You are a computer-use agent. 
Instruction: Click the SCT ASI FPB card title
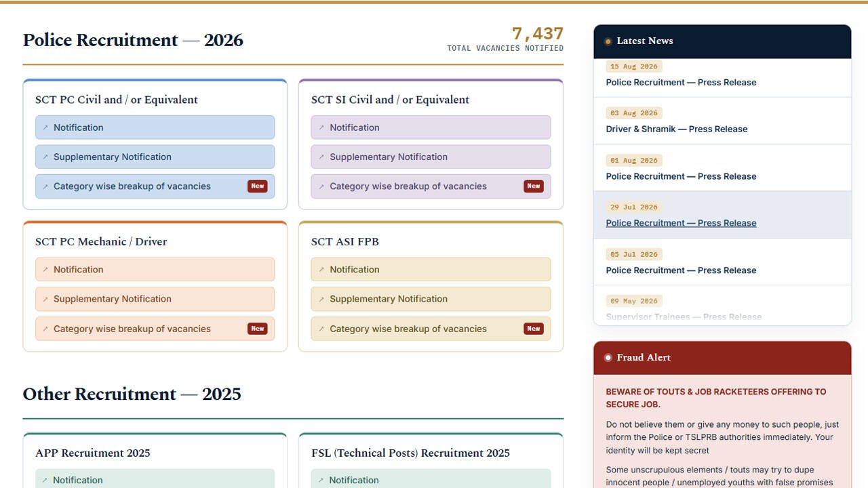pos(345,241)
